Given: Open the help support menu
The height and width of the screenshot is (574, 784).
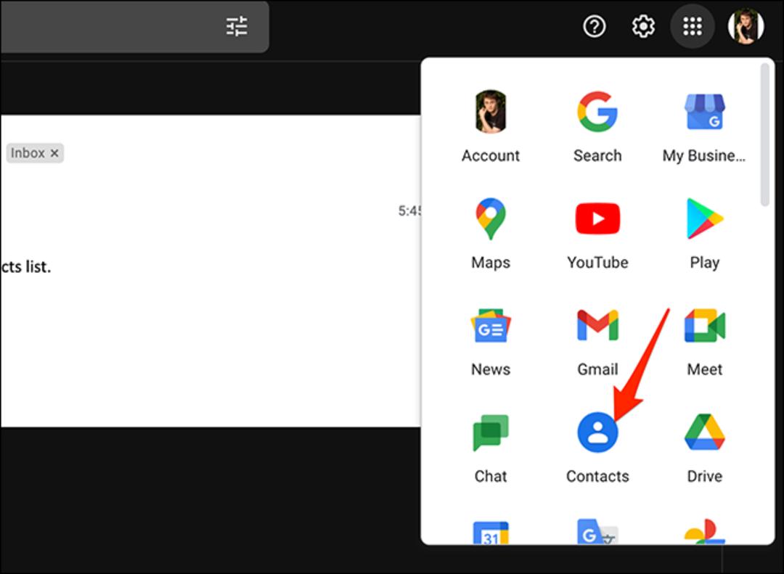Looking at the screenshot, I should click(x=595, y=26).
